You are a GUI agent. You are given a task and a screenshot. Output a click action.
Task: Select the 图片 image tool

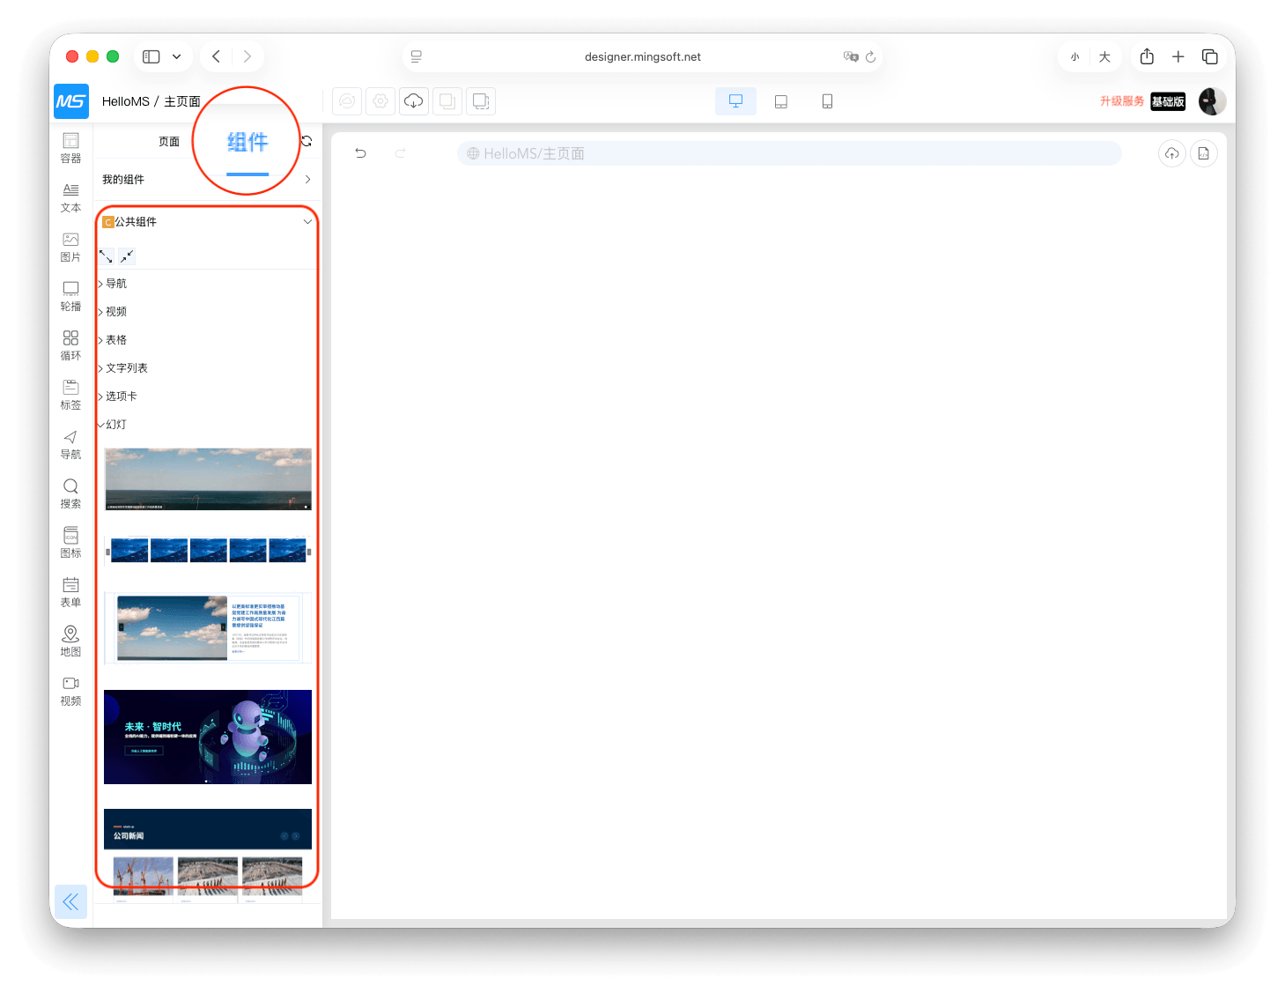(x=70, y=247)
